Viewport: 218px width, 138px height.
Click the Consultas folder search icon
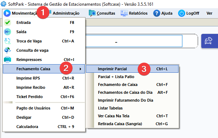point(92,13)
